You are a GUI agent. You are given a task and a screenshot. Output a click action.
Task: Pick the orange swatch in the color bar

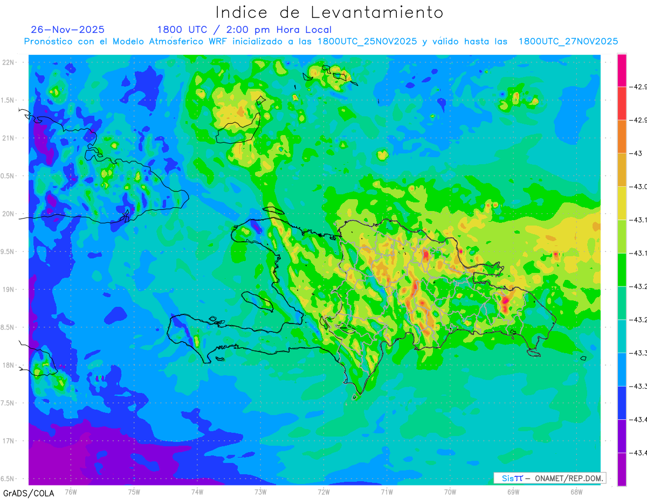click(x=622, y=137)
